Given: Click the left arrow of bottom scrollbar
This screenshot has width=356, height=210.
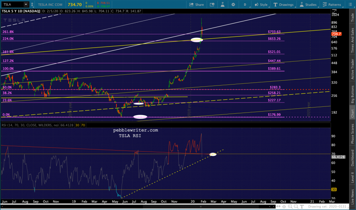Looking at the screenshot, I should (x=2, y=207).
